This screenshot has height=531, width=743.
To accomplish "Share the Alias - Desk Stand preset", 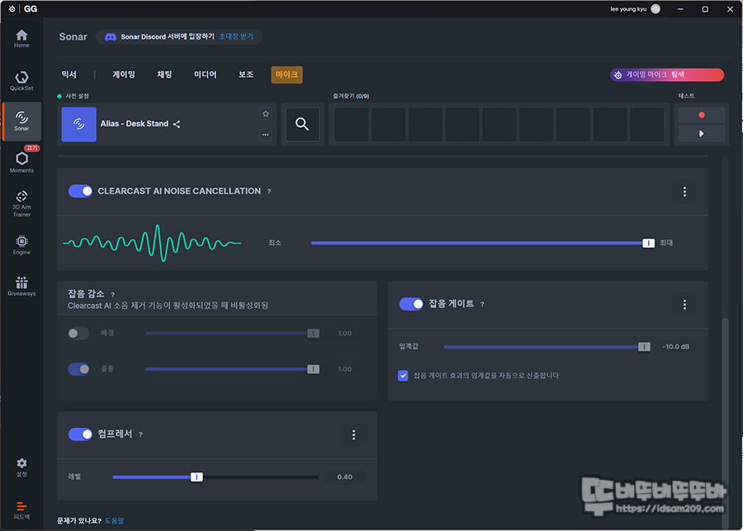I will (x=177, y=124).
